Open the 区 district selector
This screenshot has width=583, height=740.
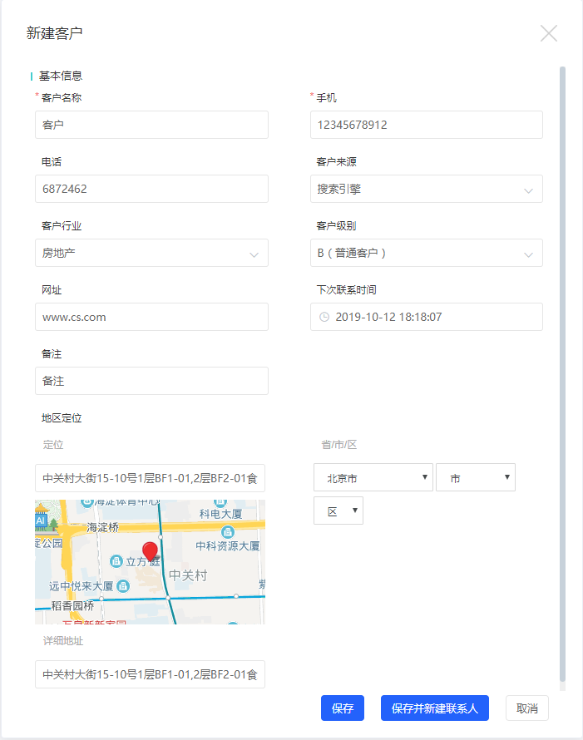click(x=338, y=511)
